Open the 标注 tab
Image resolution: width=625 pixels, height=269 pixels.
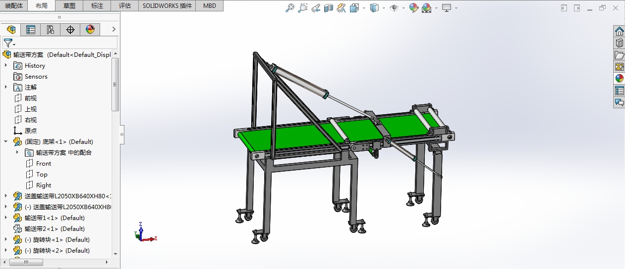(x=97, y=6)
